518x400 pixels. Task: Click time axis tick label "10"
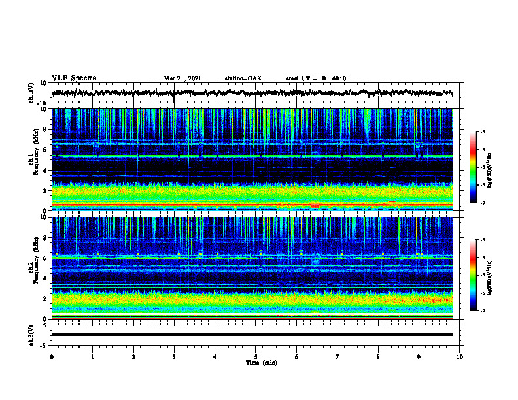click(x=460, y=357)
